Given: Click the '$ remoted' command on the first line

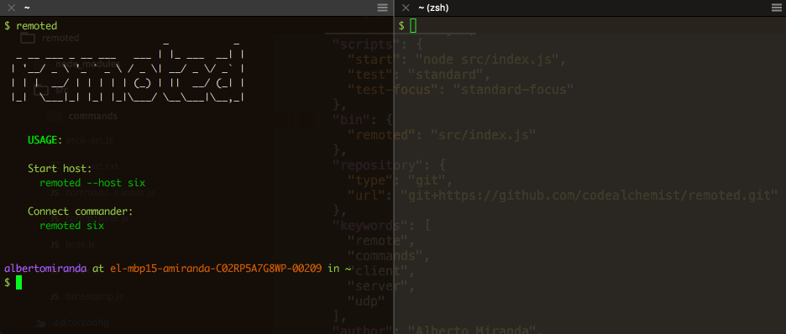Looking at the screenshot, I should click(x=30, y=25).
